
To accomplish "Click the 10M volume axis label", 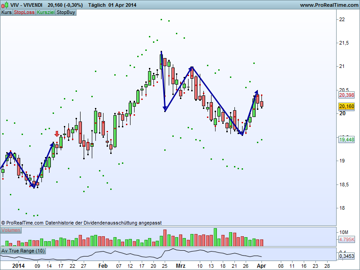I will pos(344,232).
